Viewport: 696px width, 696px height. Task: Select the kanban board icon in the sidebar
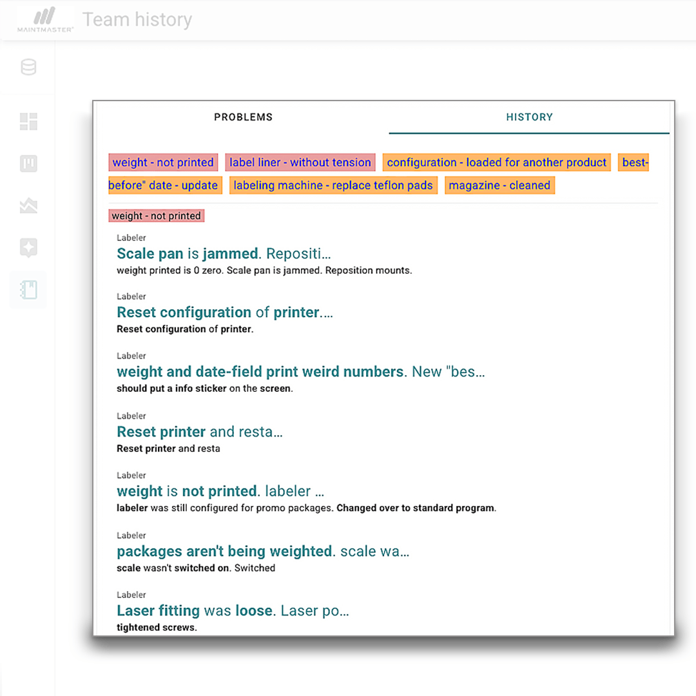[28, 164]
